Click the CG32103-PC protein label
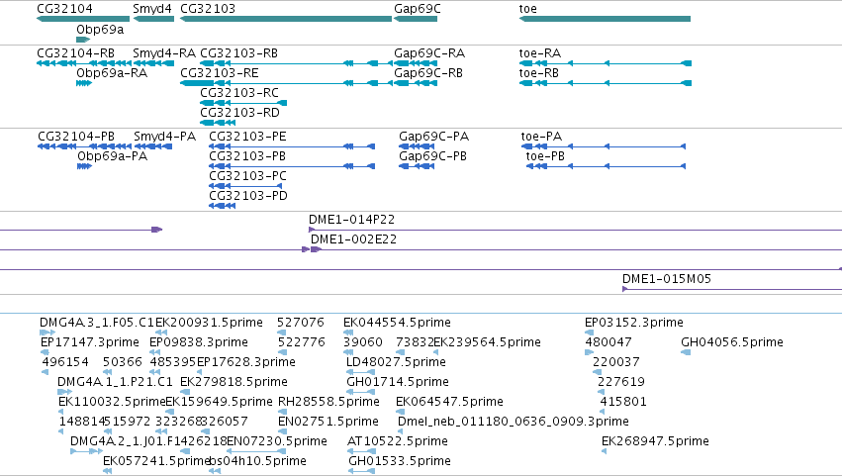Screen dimensions: 842x476 pos(248,176)
